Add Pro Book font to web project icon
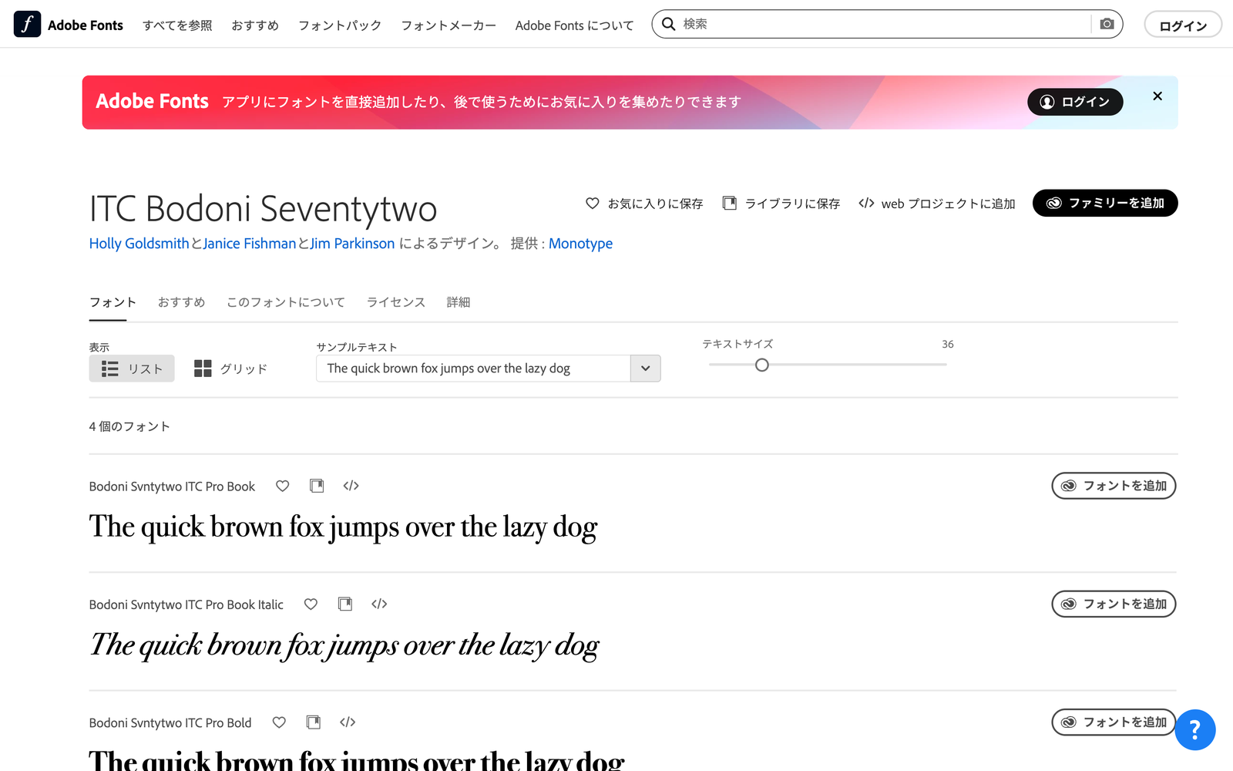This screenshot has height=771, width=1233. (351, 486)
